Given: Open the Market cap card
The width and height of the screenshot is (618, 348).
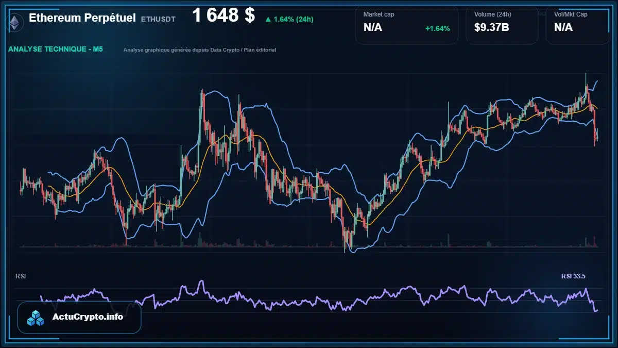Looking at the screenshot, I should point(406,25).
